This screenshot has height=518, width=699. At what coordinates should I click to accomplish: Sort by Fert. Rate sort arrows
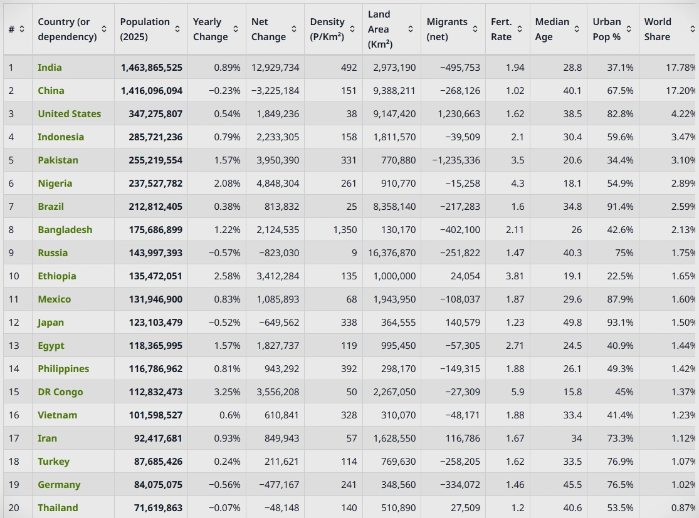[520, 29]
